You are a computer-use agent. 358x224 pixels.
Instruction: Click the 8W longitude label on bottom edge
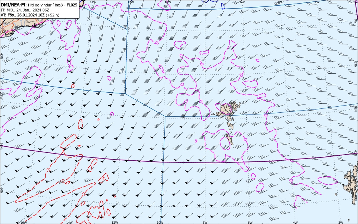tap(205, 223)
